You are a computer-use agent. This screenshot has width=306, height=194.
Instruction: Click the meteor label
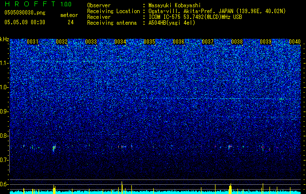[x=69, y=15]
